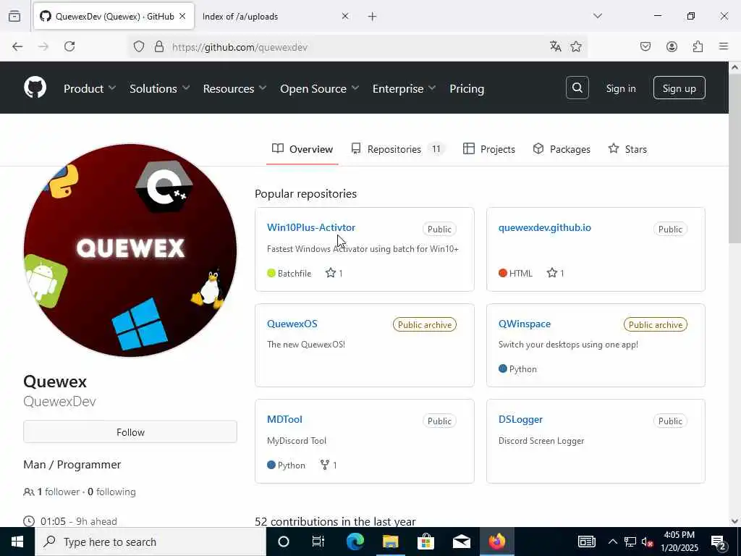Open the Save to Pocket icon
741x556 pixels.
[x=645, y=46]
